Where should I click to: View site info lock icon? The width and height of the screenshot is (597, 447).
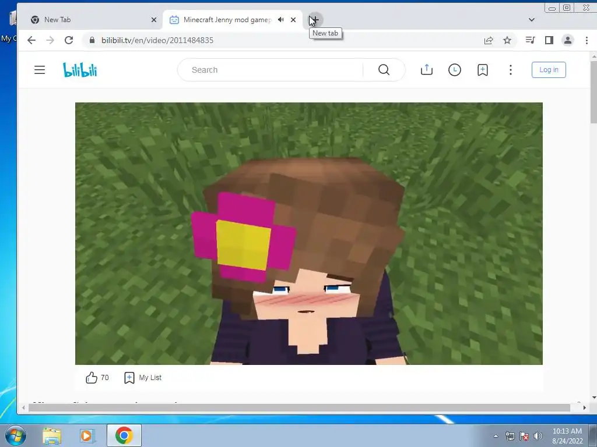(92, 40)
